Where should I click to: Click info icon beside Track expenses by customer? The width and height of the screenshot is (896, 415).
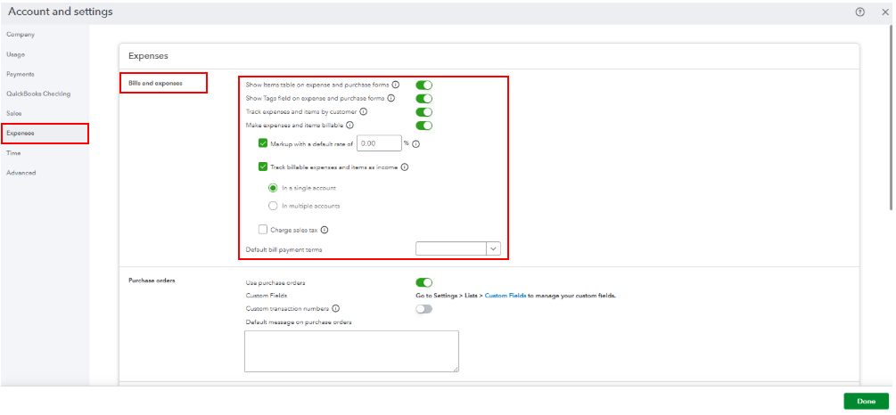tap(364, 112)
